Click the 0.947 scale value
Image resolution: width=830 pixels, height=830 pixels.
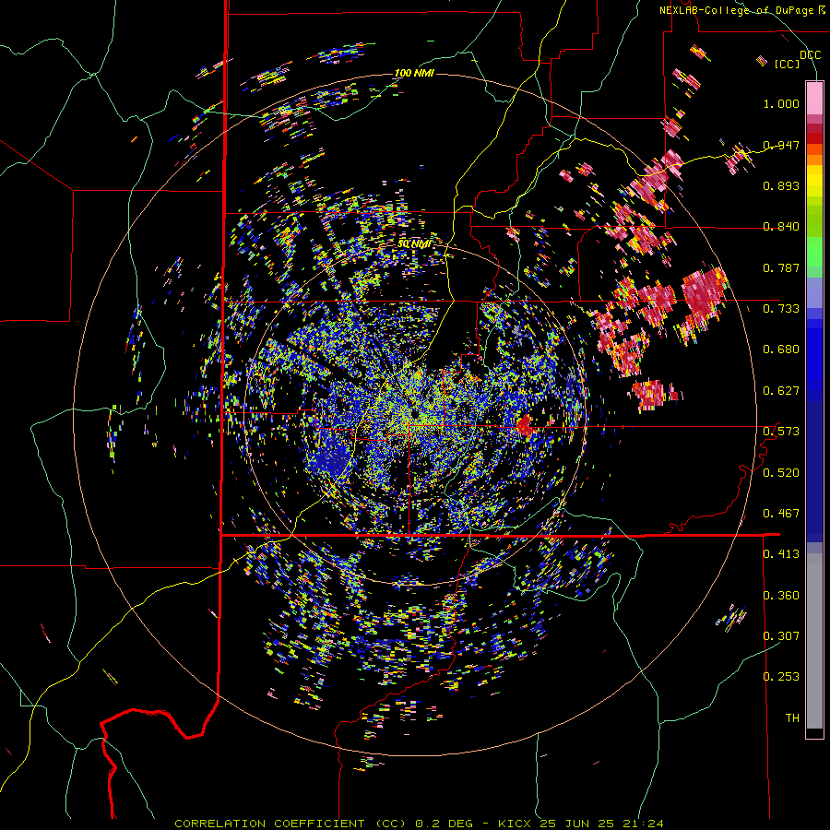point(781,145)
